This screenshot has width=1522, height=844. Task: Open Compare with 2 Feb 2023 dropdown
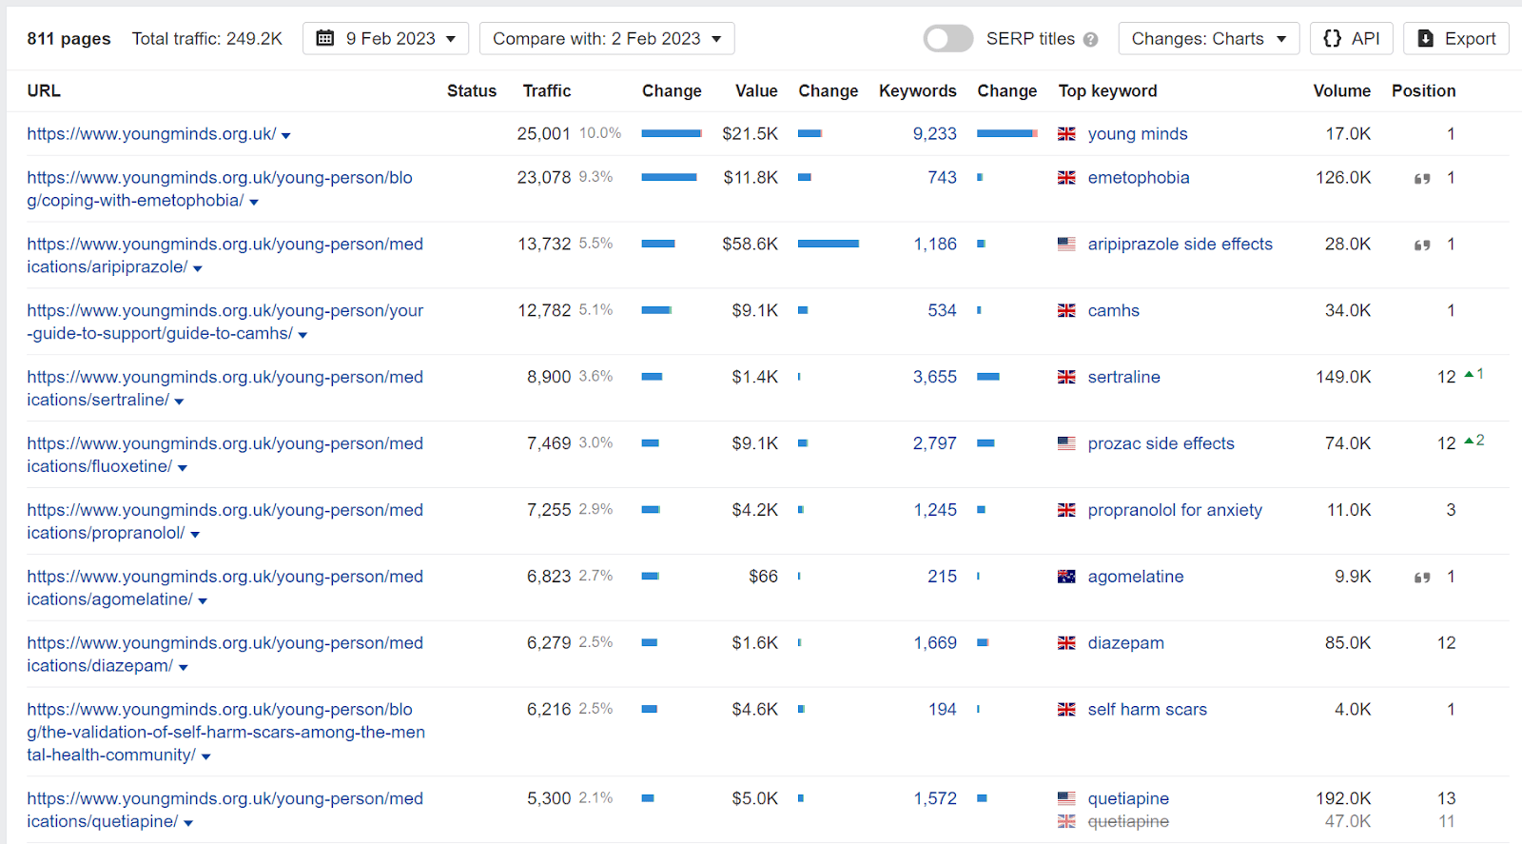pos(607,39)
